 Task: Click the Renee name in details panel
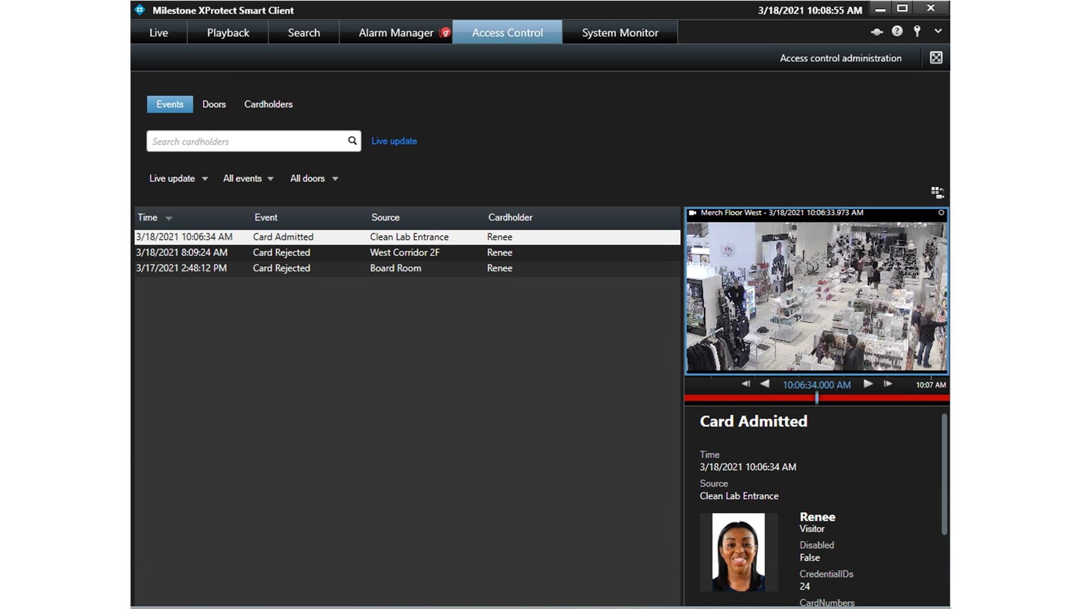817,517
